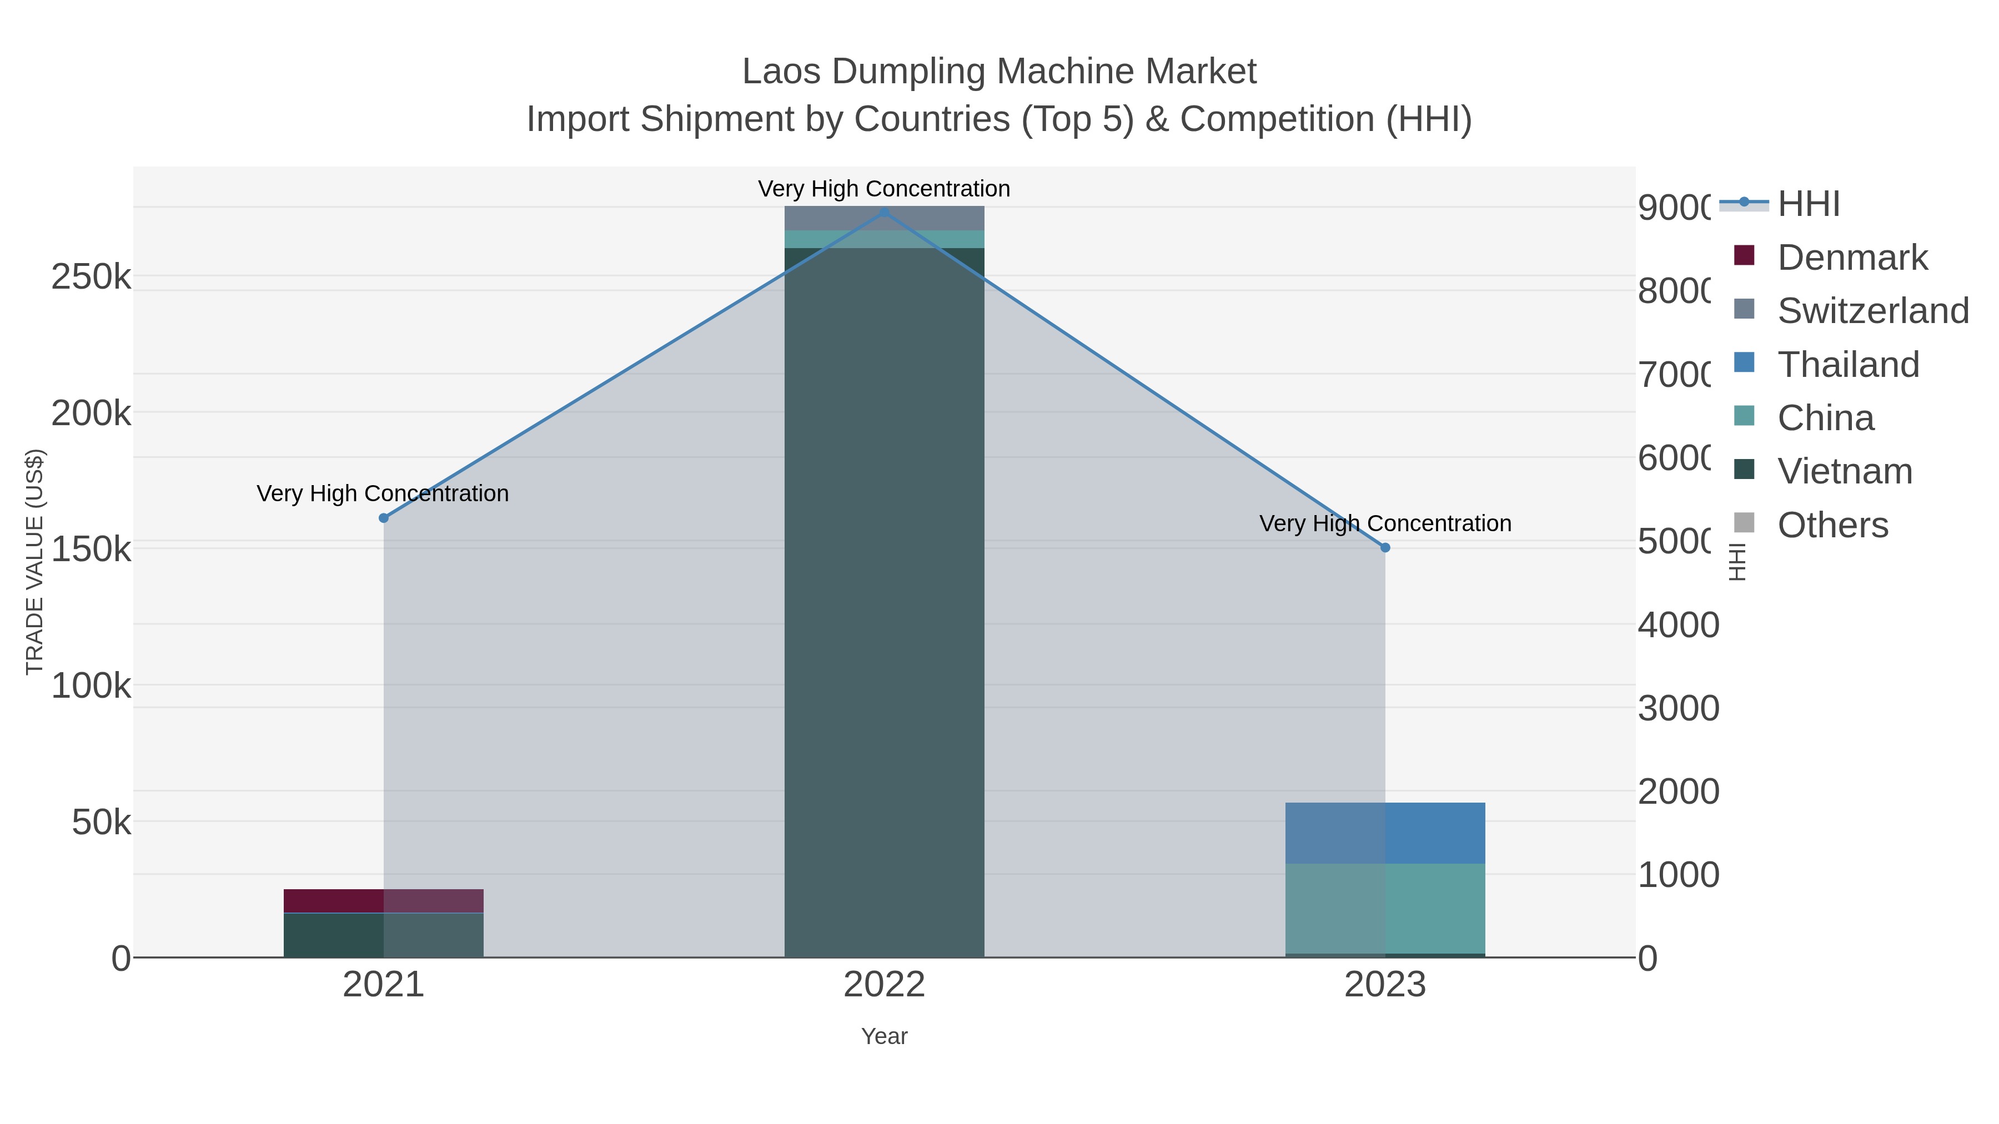Screen dimensions: 1999x1124
Task: Click 'Very High Concentration' annotation above 2022
Action: (884, 189)
